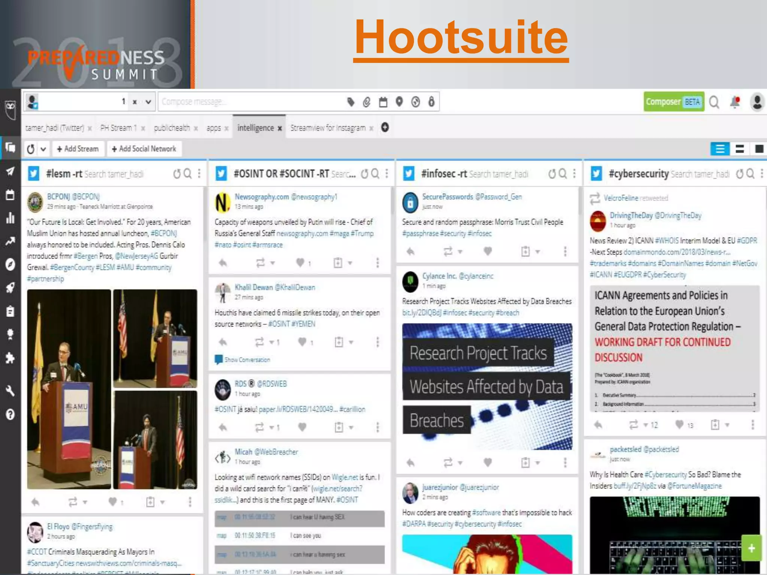Open the BCPONJ podium photo thumbnail
The height and width of the screenshot is (575, 767).
pos(69,389)
